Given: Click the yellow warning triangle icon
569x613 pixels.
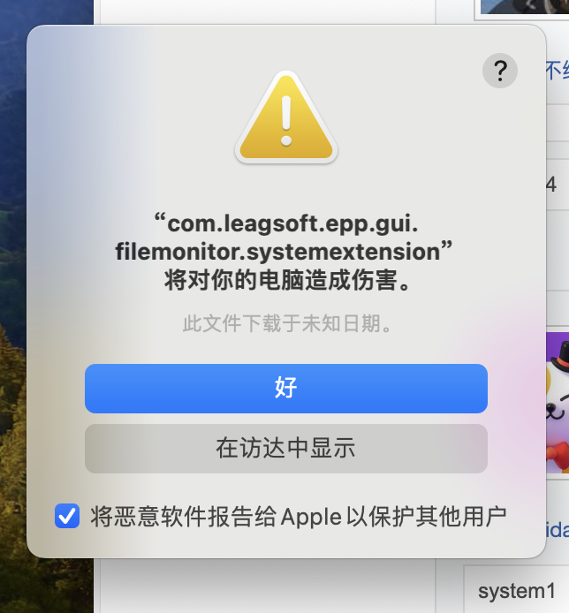Looking at the screenshot, I should click(x=286, y=117).
